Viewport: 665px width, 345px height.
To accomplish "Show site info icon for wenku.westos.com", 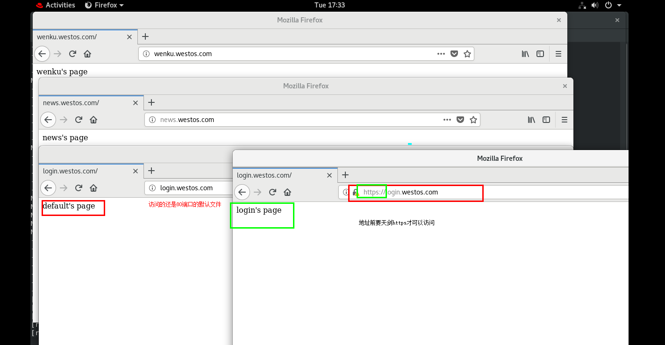I will [x=146, y=54].
